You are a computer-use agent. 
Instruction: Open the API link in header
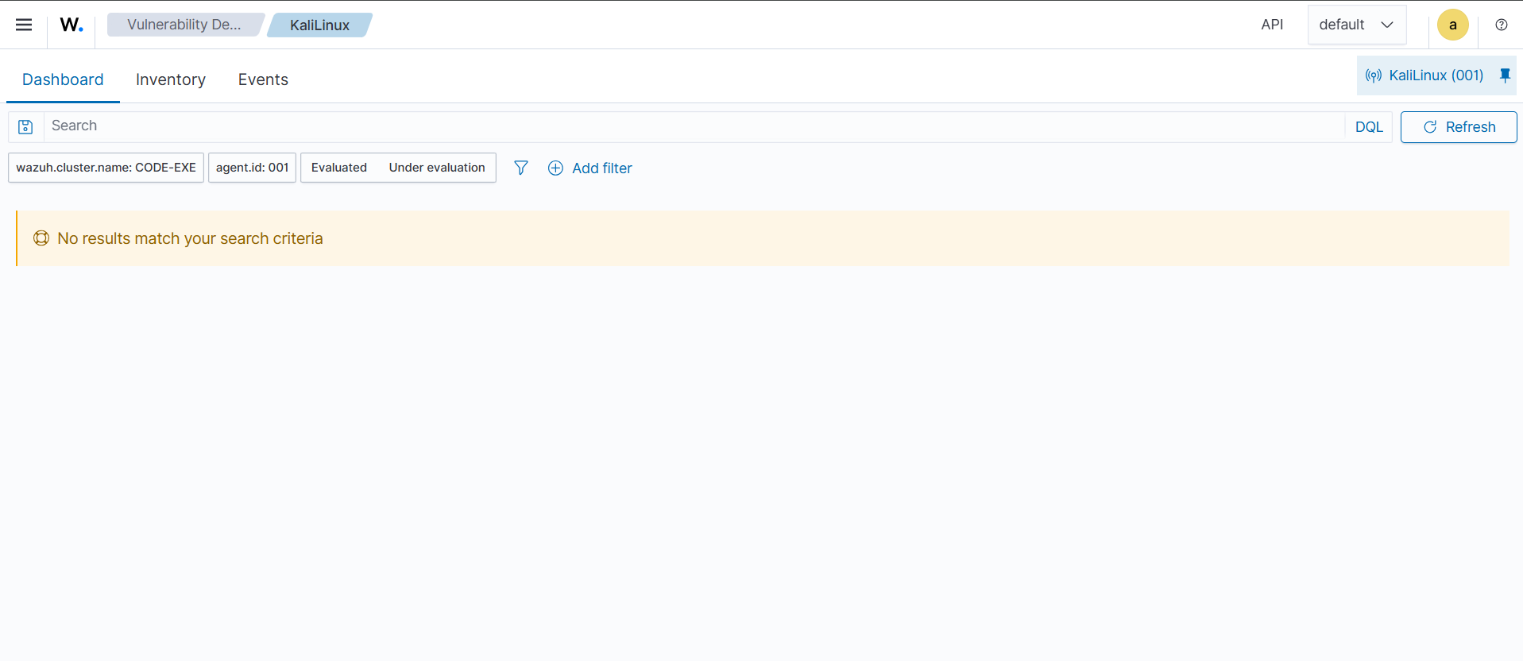coord(1272,25)
